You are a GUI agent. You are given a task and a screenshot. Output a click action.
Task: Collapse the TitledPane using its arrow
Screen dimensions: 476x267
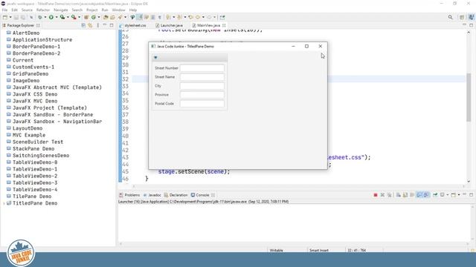[x=155, y=58]
